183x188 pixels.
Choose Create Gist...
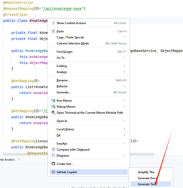tap(89, 164)
